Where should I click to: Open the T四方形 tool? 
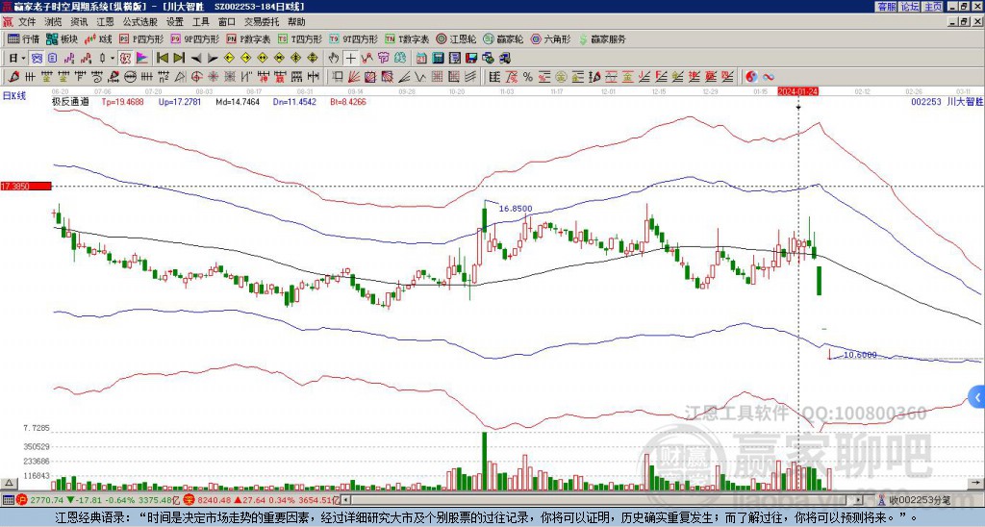pyautogui.click(x=300, y=38)
